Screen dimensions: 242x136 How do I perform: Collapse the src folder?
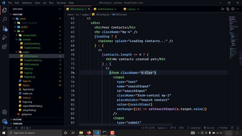click(x=15, y=31)
